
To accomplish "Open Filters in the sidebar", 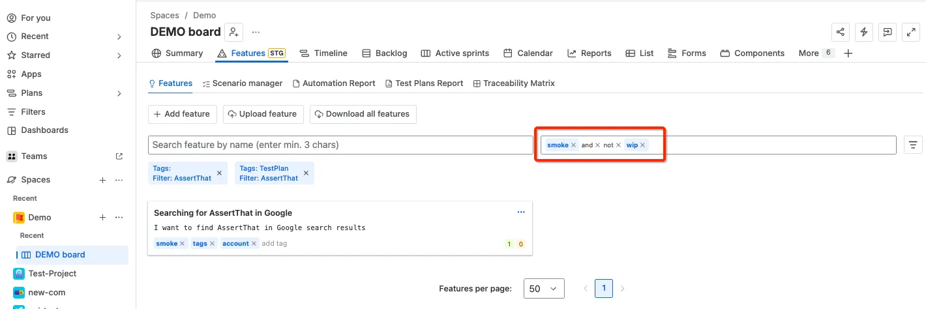I will 27,112.
